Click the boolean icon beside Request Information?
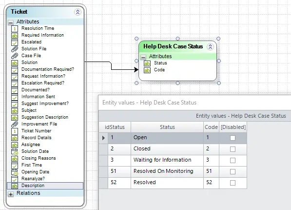 pos(15,77)
